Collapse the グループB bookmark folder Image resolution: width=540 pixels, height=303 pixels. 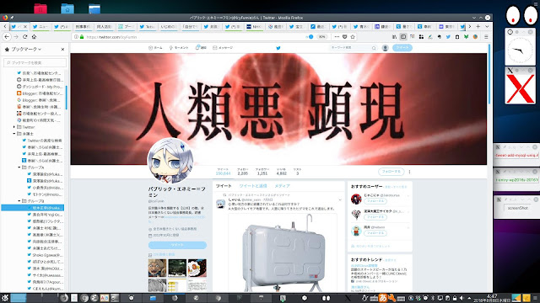coord(19,201)
